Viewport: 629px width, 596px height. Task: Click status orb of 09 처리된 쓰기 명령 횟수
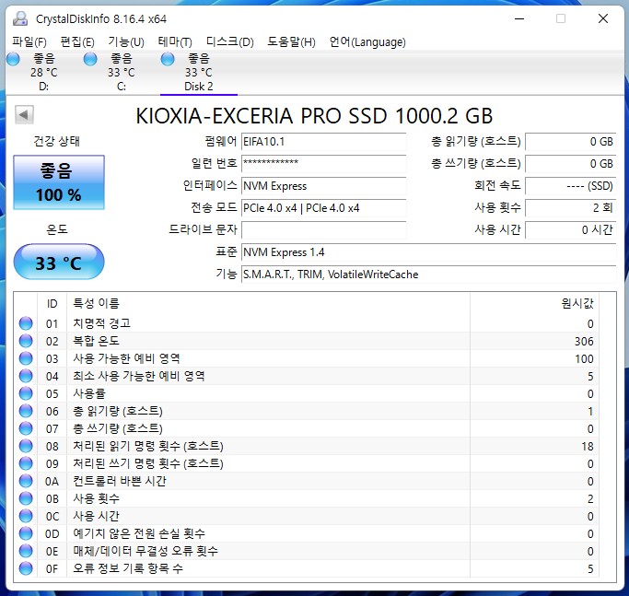coord(26,463)
